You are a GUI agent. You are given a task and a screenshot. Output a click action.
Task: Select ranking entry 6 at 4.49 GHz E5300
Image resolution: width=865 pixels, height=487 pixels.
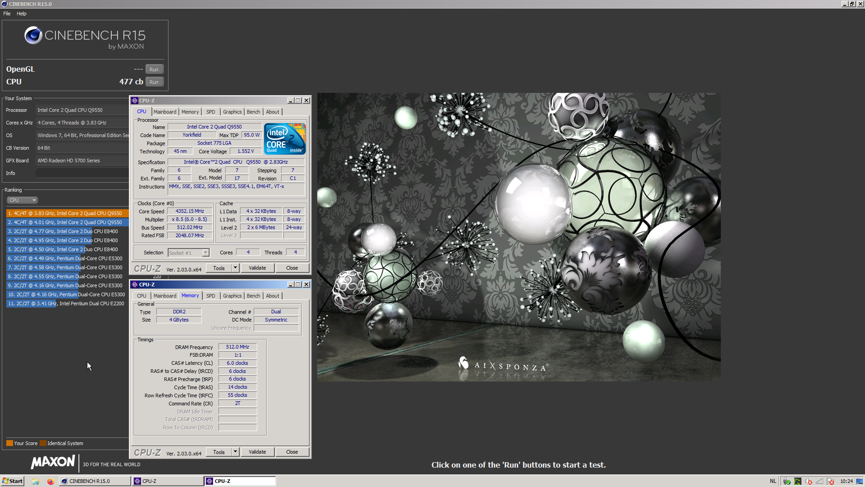click(68, 258)
